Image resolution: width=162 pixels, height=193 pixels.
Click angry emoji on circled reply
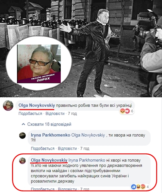click(x=143, y=187)
